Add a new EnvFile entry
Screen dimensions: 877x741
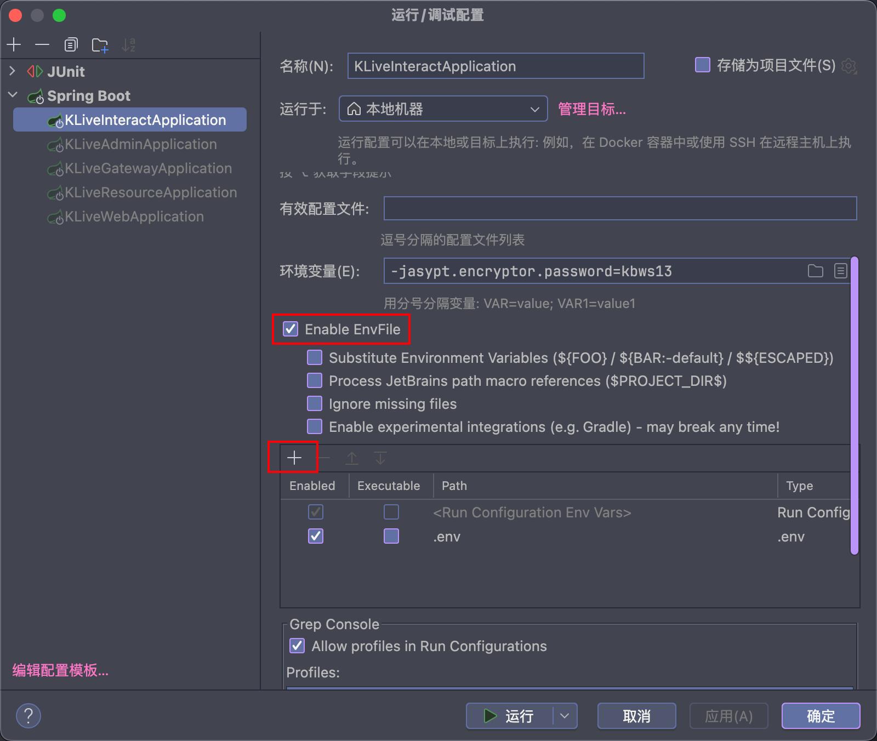pyautogui.click(x=294, y=458)
